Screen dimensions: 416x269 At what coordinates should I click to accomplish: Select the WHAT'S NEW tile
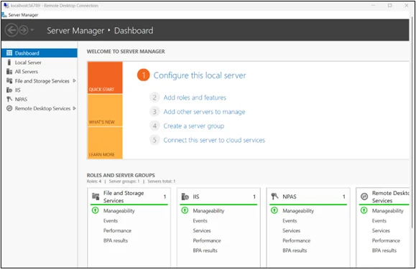point(105,110)
